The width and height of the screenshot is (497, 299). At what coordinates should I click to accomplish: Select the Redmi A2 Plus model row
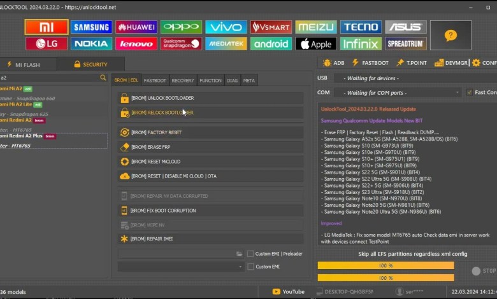pyautogui.click(x=54, y=141)
